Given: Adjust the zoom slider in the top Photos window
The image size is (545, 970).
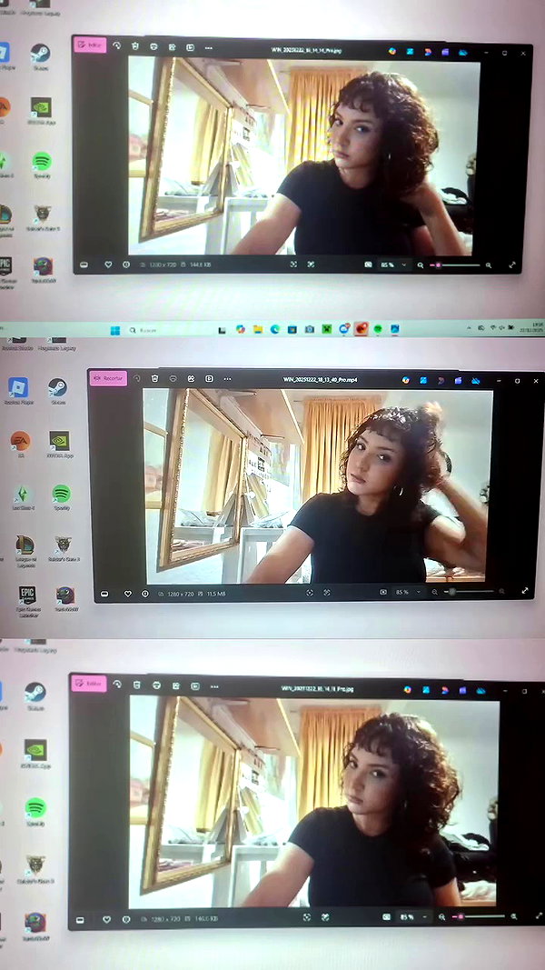Looking at the screenshot, I should point(455,265).
